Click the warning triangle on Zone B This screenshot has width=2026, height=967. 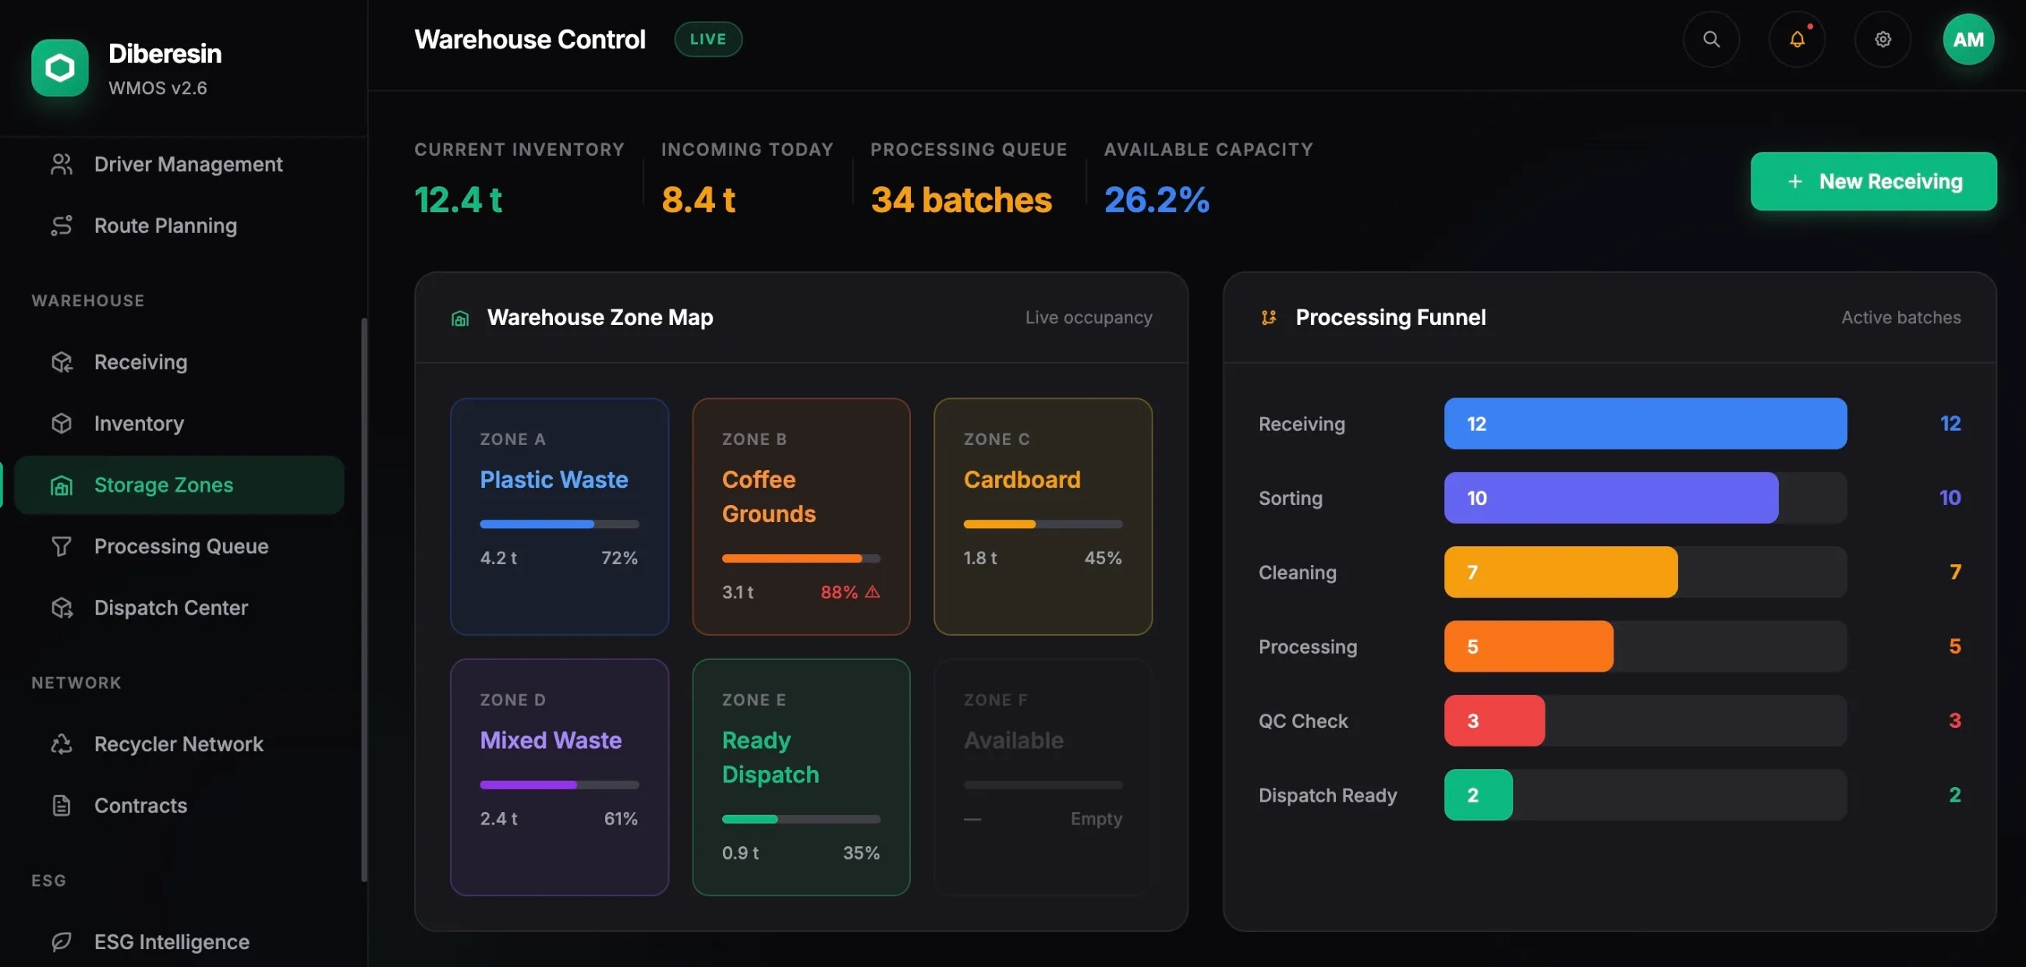pos(872,592)
